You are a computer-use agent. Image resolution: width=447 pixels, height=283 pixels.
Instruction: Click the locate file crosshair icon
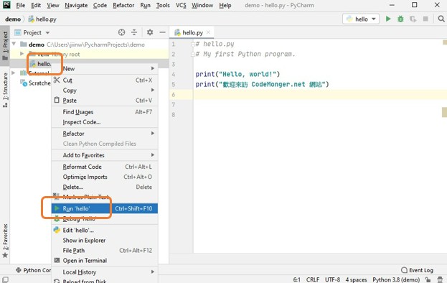coord(121,32)
